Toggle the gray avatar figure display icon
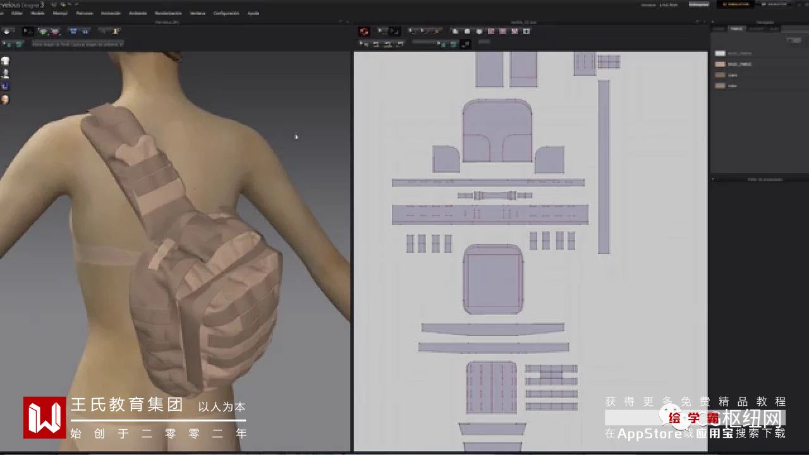Screen dimensions: 809x455 coord(5,74)
